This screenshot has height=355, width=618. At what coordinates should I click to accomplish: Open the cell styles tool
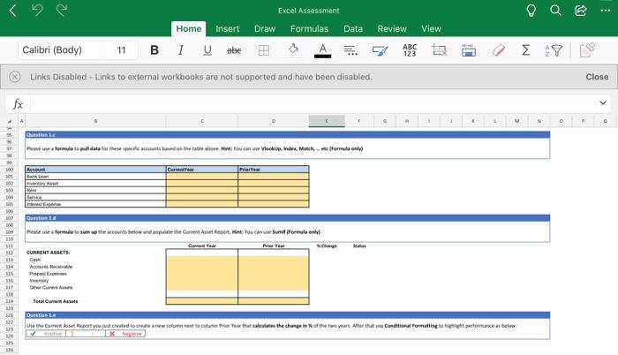point(380,50)
